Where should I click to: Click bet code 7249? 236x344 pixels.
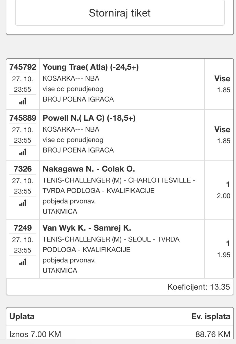[x=23, y=228]
